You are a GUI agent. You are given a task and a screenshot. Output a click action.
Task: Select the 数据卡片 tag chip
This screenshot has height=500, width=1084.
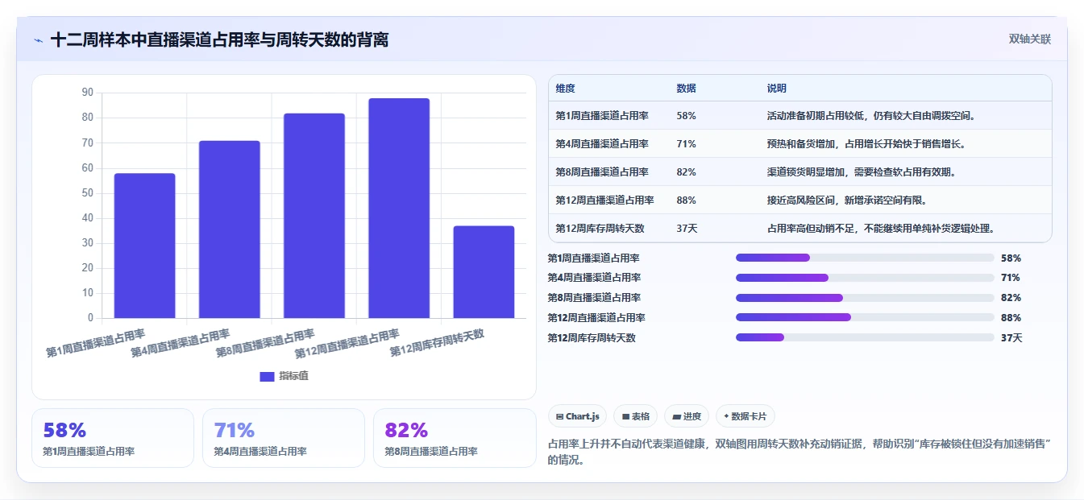pyautogui.click(x=746, y=416)
